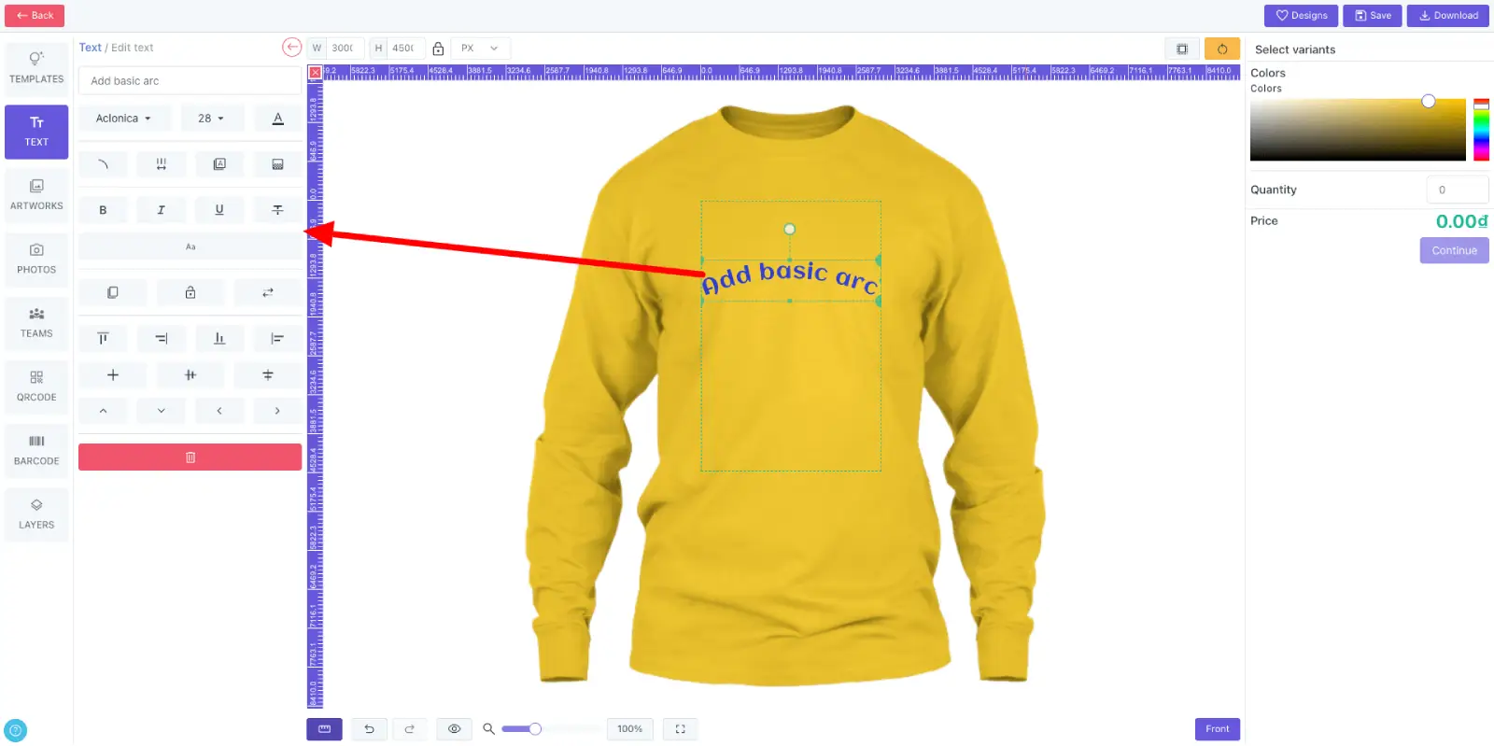Open the Artworks sidebar panel
This screenshot has height=746, width=1494.
point(36,194)
